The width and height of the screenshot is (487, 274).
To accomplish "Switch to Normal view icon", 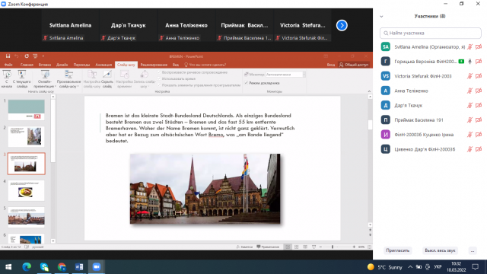I will coord(288,247).
